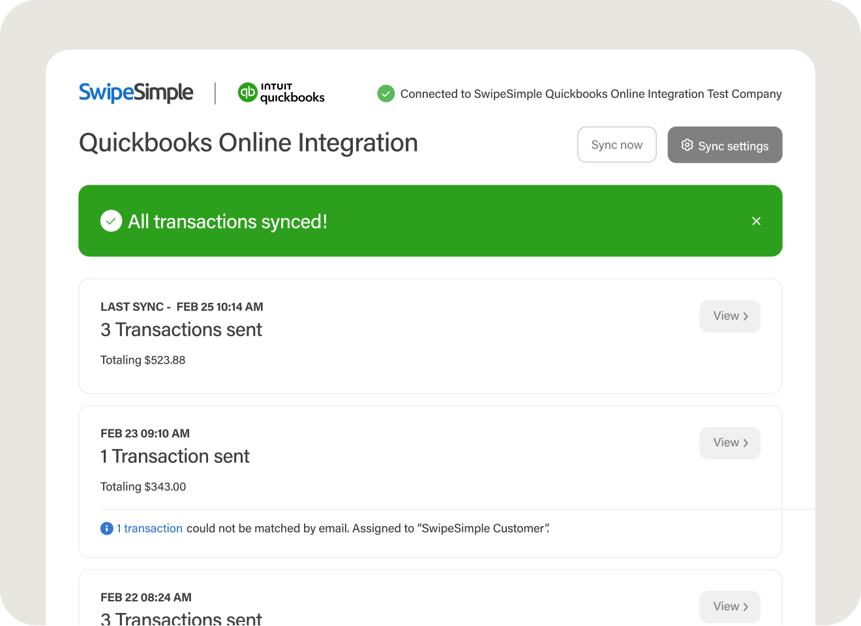Viewport: 861px width, 626px height.
Task: Click the checkmark icon in synced banner
Action: [111, 221]
